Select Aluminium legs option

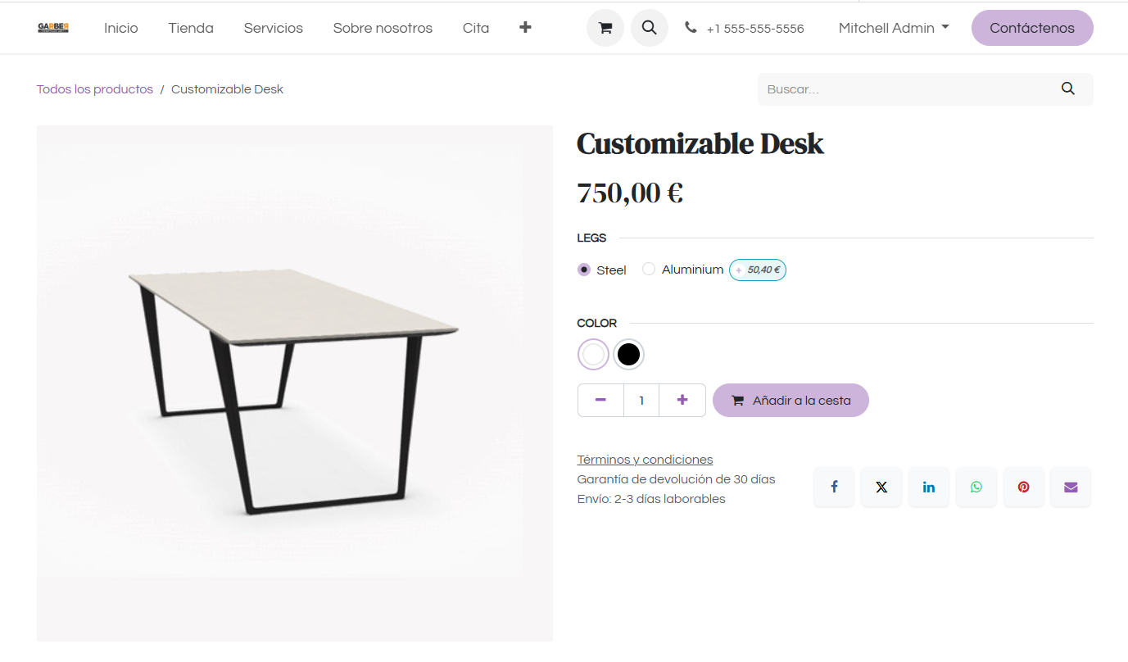click(x=648, y=270)
